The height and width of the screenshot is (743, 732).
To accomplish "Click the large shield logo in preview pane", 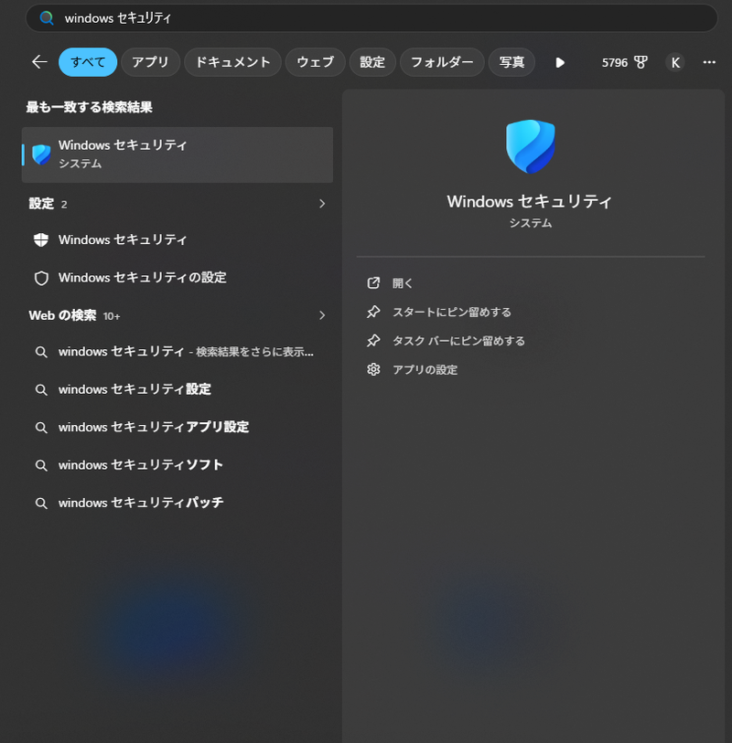I will (531, 146).
